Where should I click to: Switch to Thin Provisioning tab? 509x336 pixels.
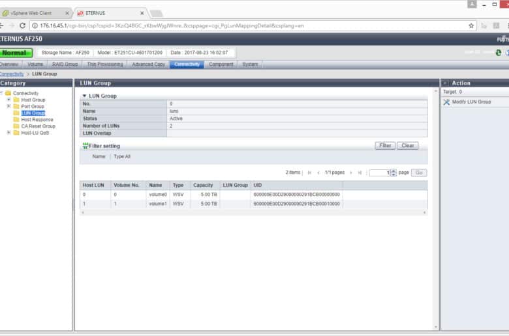pyautogui.click(x=105, y=64)
